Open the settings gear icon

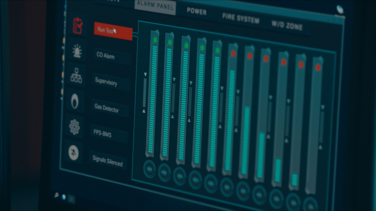[74, 127]
